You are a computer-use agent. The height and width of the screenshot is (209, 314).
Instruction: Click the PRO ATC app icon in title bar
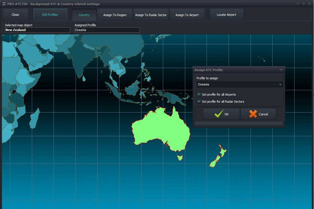click(x=4, y=4)
